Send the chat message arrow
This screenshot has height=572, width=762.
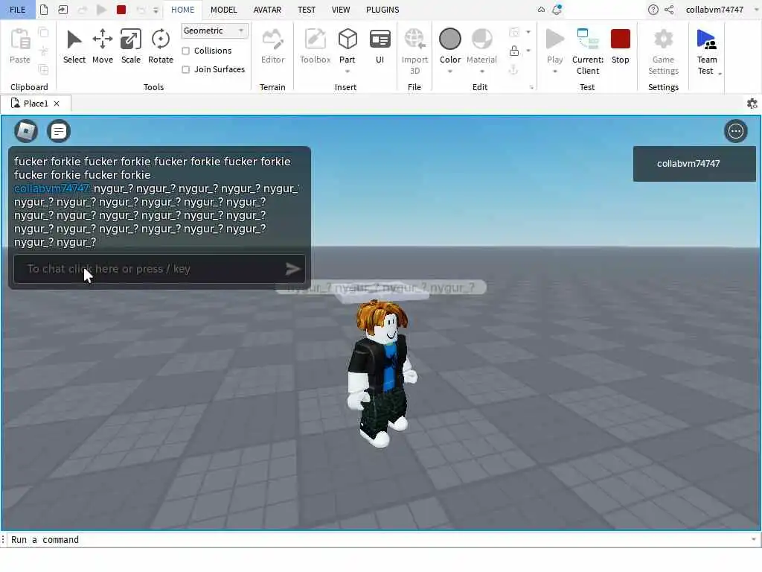(292, 269)
